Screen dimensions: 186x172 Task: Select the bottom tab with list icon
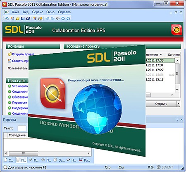(x=21, y=160)
